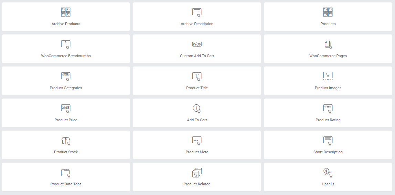The image size is (395, 195).
Task: Choose the Upsells dollar icon
Action: [x=328, y=173]
